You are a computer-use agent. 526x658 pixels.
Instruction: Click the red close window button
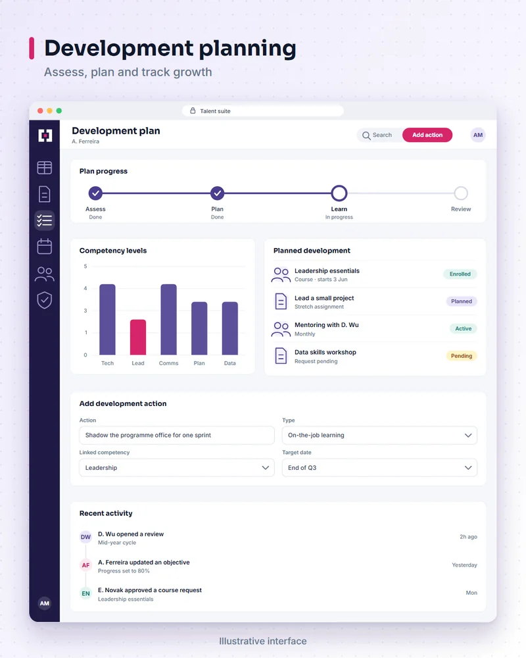(x=40, y=111)
